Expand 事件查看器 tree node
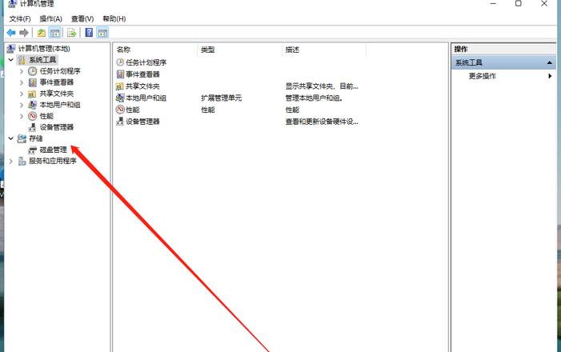Image resolution: width=561 pixels, height=352 pixels. [x=22, y=82]
